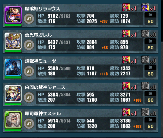
Task: Click the character name 白麗の彗神ジャニス
Action: pos(45,87)
